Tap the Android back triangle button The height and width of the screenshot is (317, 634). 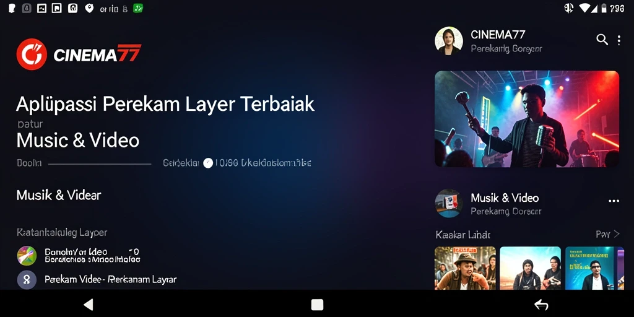(x=88, y=305)
